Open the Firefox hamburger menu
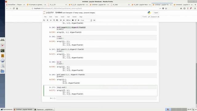Screen dimensions: 197x111 click(x=195, y=8)
